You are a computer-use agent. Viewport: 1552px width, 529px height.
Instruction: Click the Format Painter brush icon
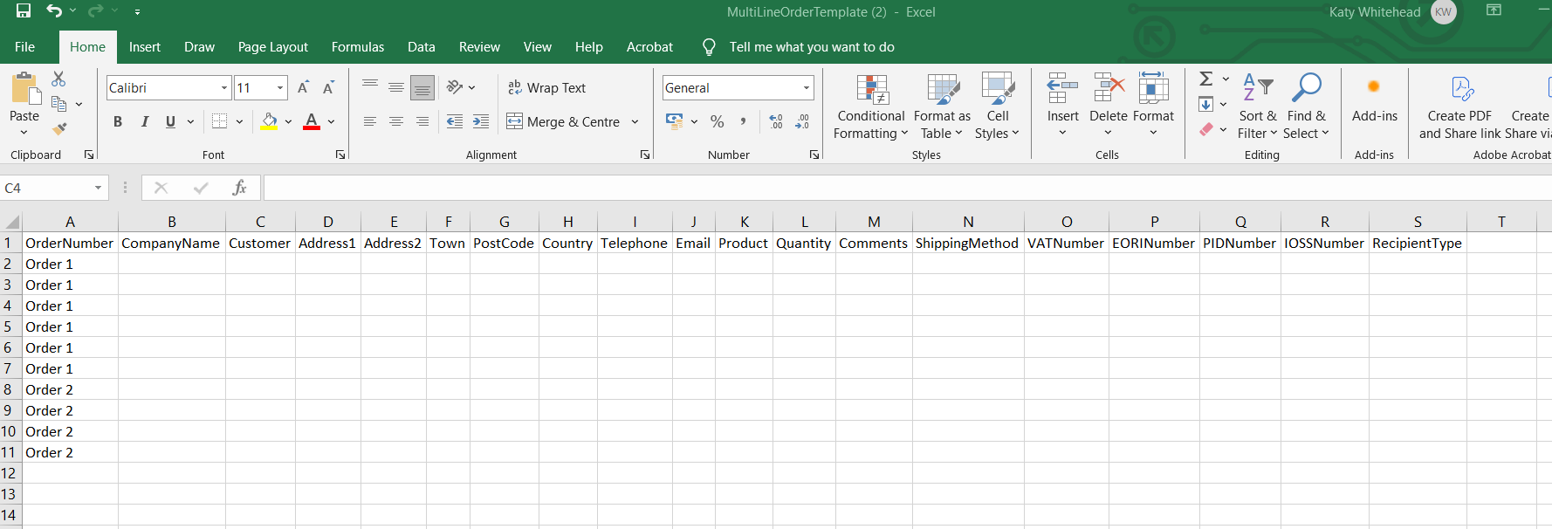point(59,129)
